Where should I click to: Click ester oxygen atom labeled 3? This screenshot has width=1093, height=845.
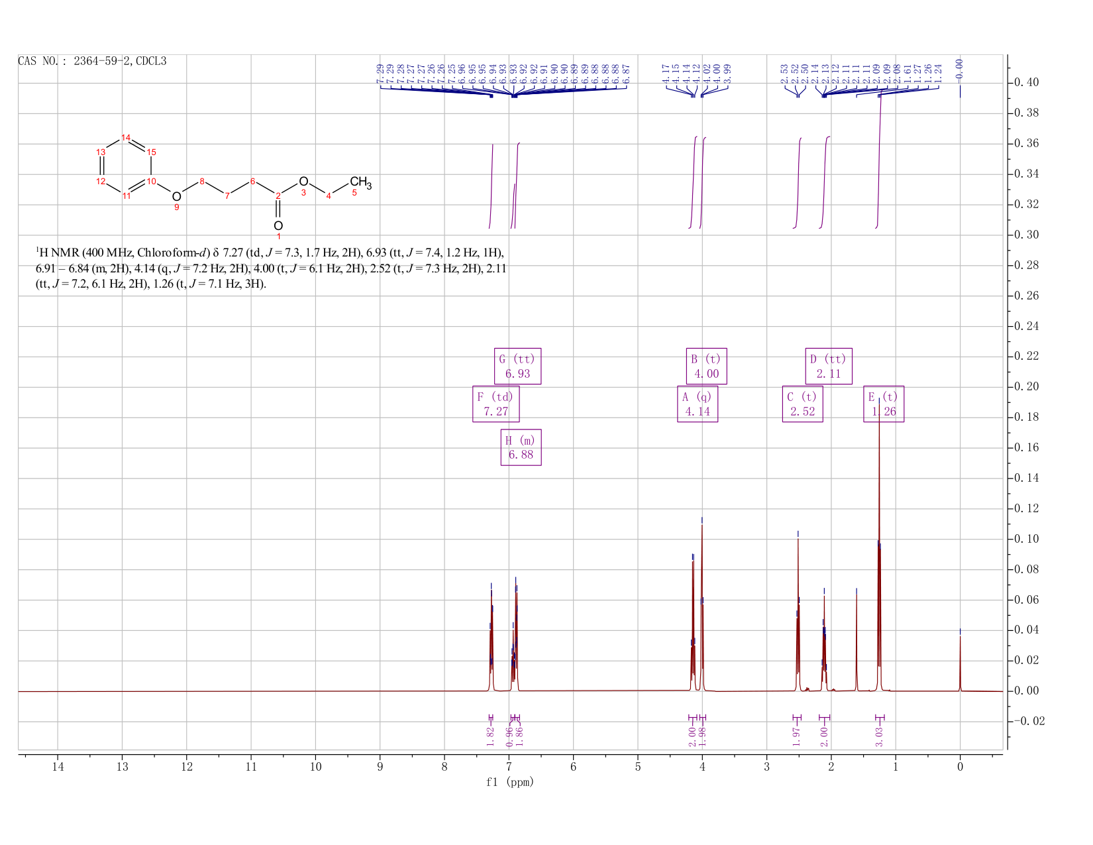[303, 182]
